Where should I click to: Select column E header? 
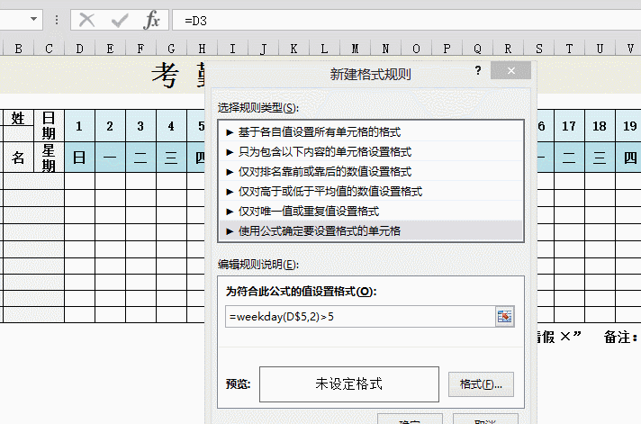pos(111,49)
